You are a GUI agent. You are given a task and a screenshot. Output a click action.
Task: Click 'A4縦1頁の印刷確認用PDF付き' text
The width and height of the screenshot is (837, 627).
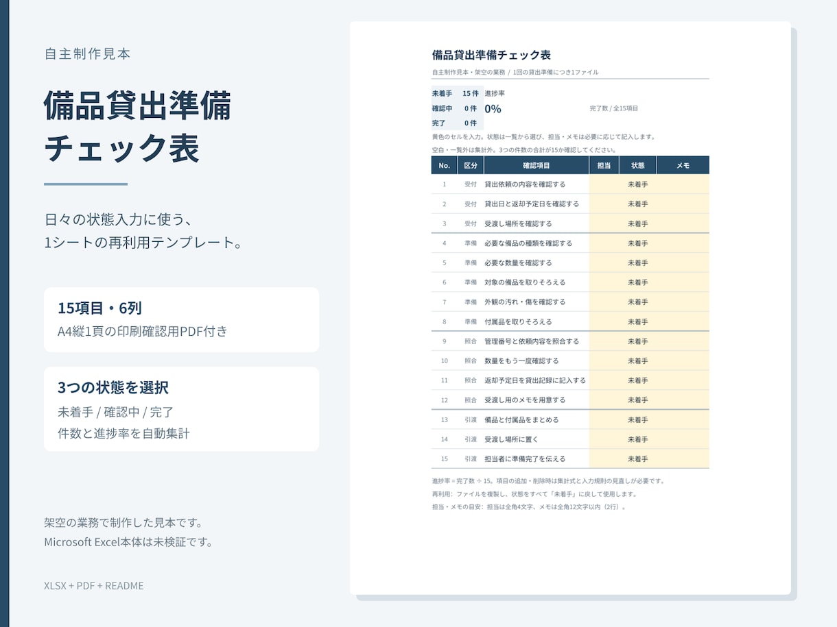(143, 332)
